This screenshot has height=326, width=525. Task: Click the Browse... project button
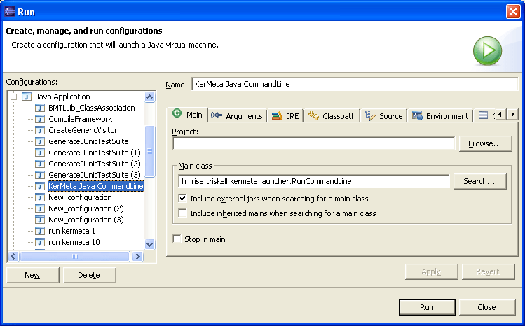[485, 143]
